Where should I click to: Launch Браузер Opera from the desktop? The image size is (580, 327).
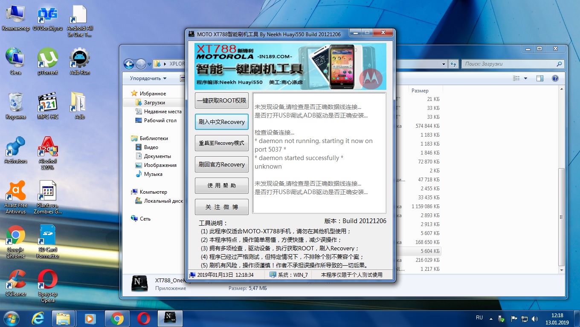tap(48, 286)
